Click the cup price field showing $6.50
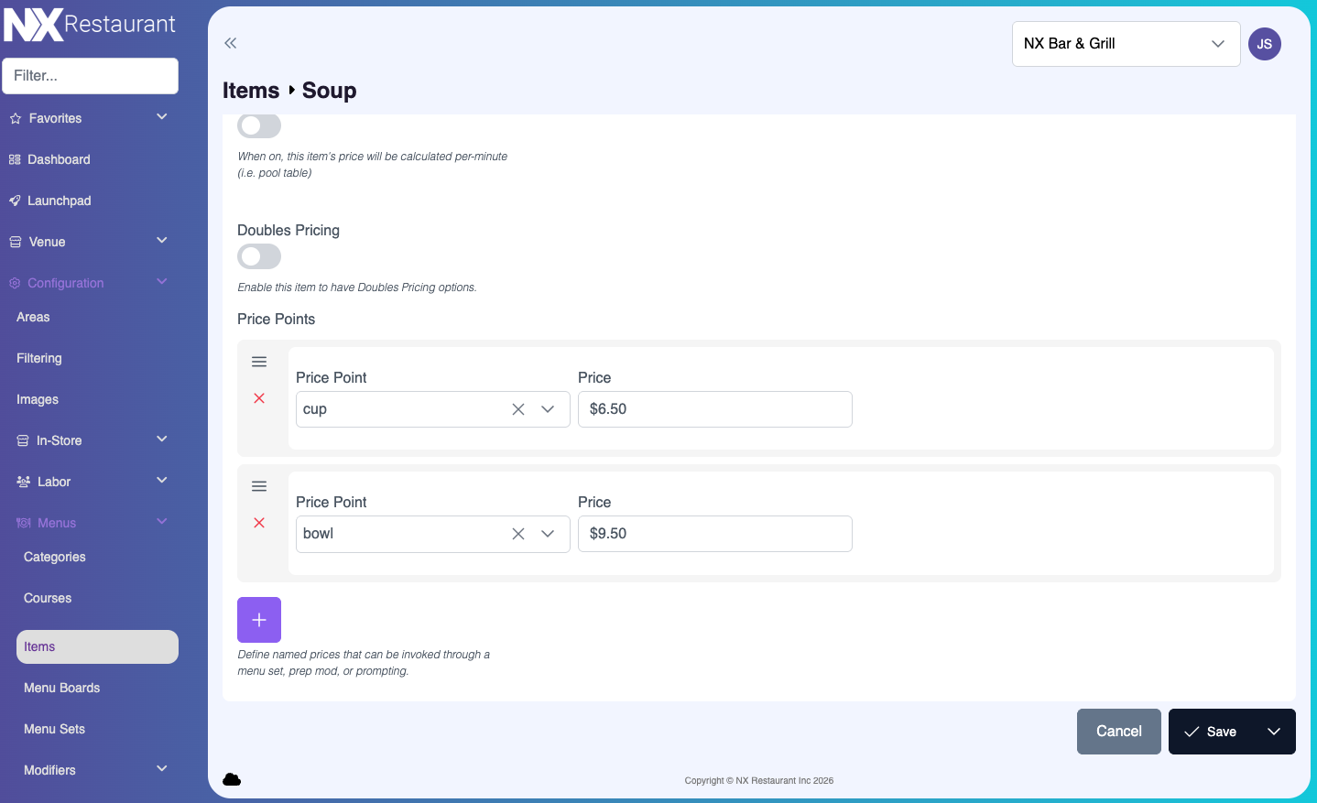This screenshot has height=803, width=1317. click(714, 409)
